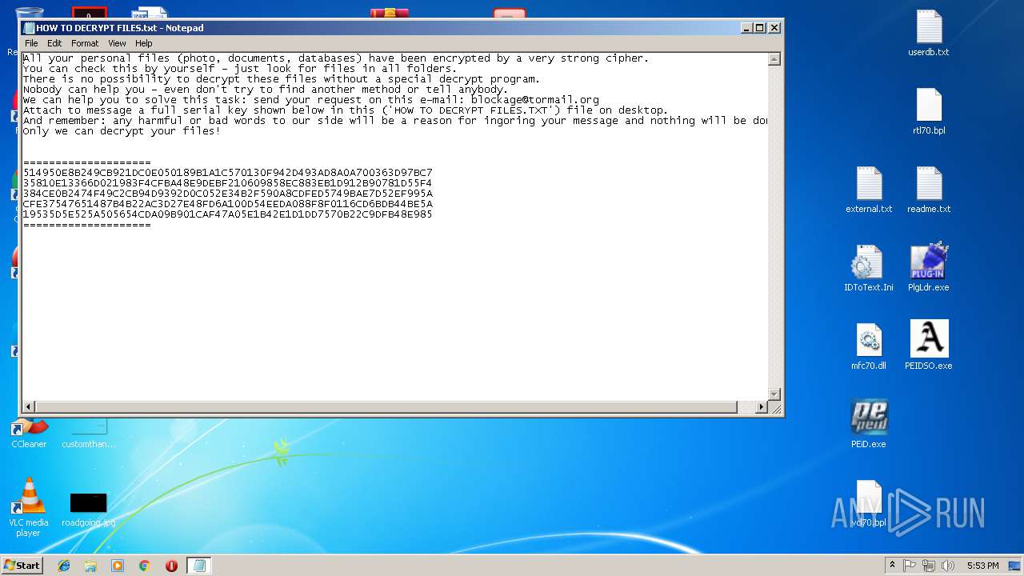Image resolution: width=1024 pixels, height=576 pixels.
Task: Click the horizontal scrollbar left arrow
Action: click(29, 407)
